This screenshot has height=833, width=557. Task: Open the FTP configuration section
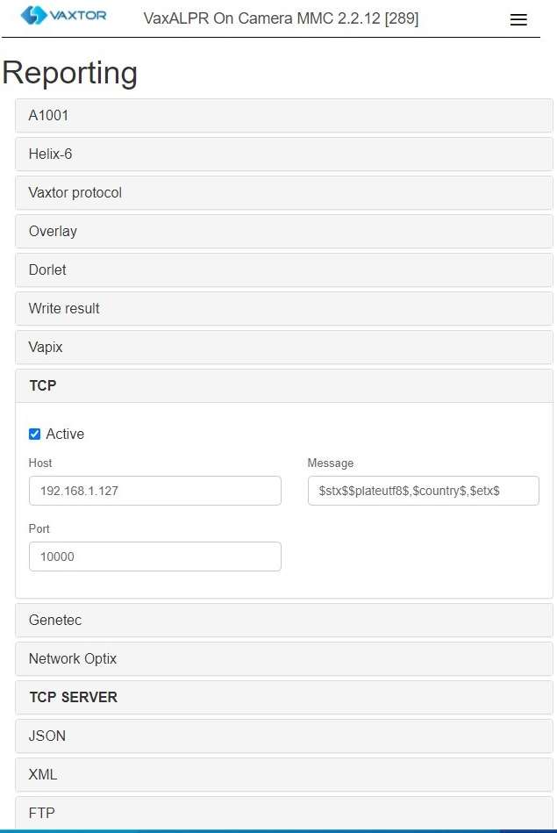pyautogui.click(x=278, y=813)
